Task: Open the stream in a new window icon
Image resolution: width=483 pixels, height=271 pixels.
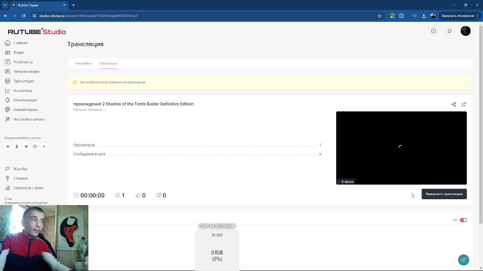Action: [464, 104]
